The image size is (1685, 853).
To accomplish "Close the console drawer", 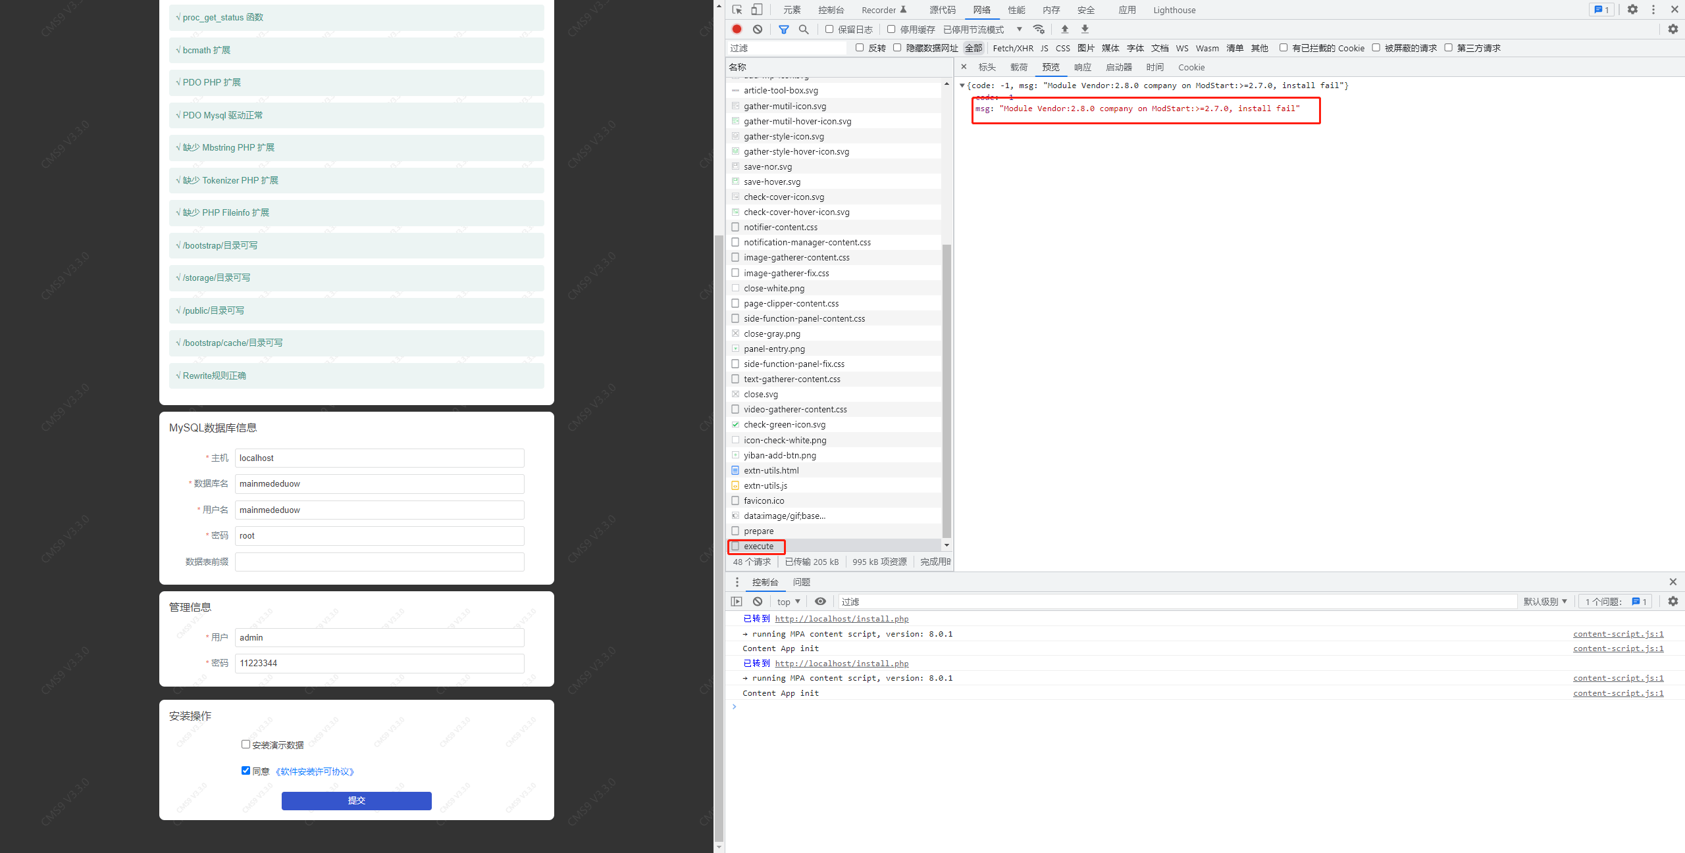I will tap(1673, 582).
